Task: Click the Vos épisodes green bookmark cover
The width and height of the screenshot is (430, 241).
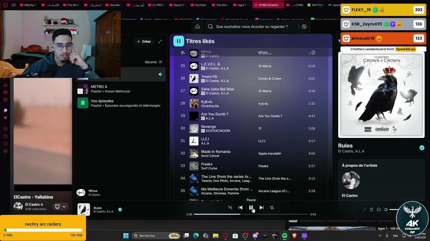Action: [x=83, y=103]
